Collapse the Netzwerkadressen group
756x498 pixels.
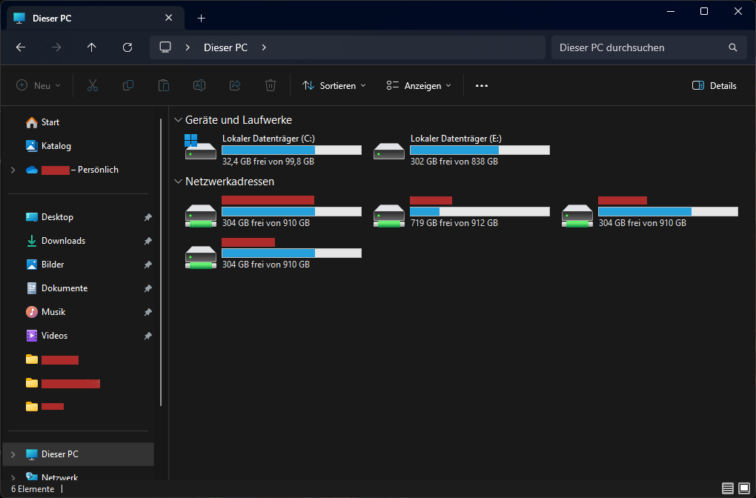(178, 182)
